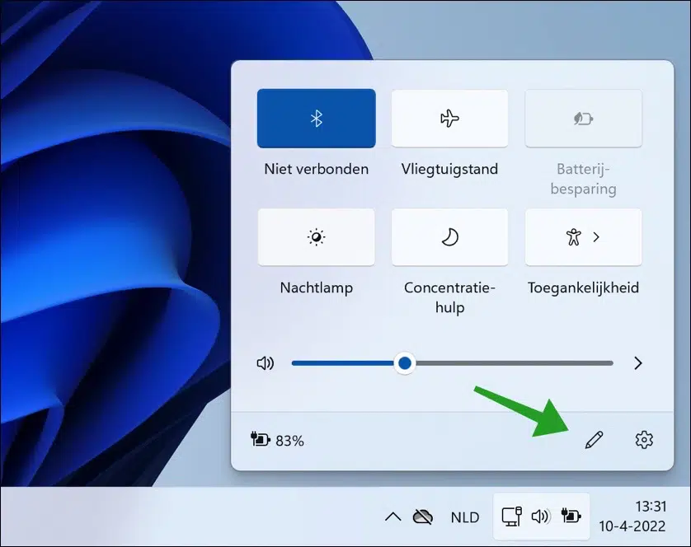The width and height of the screenshot is (691, 547).
Task: Click the OneDrive crossed-out cloud tray icon
Action: [423, 517]
